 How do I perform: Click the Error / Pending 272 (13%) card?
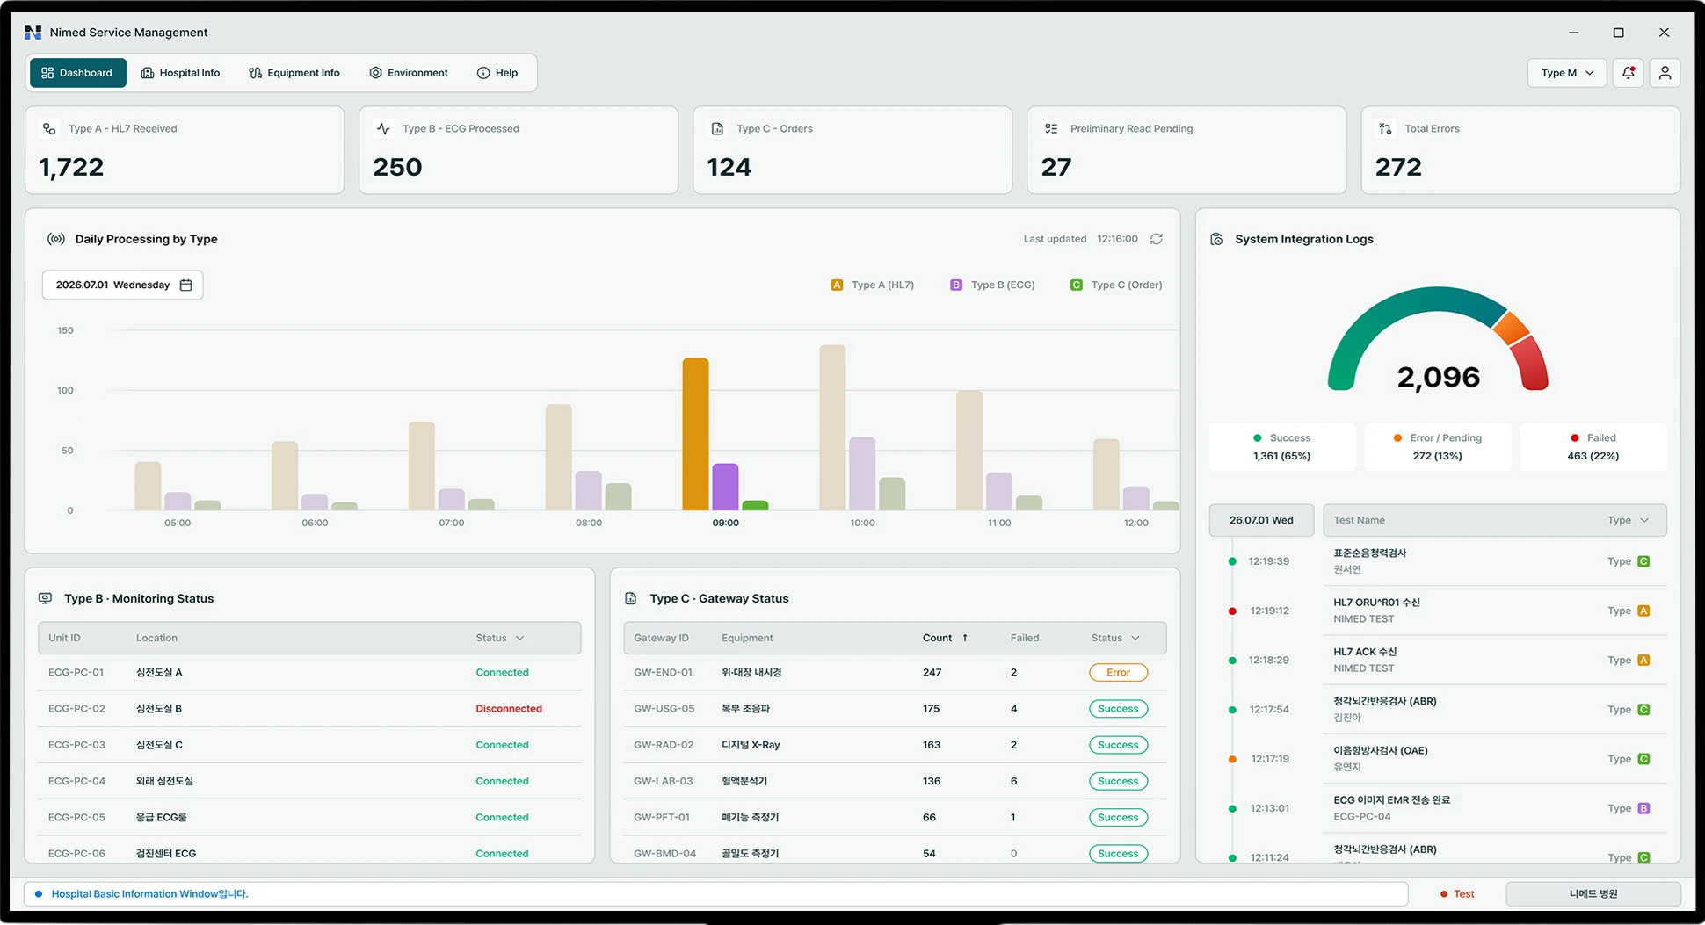[x=1437, y=447]
